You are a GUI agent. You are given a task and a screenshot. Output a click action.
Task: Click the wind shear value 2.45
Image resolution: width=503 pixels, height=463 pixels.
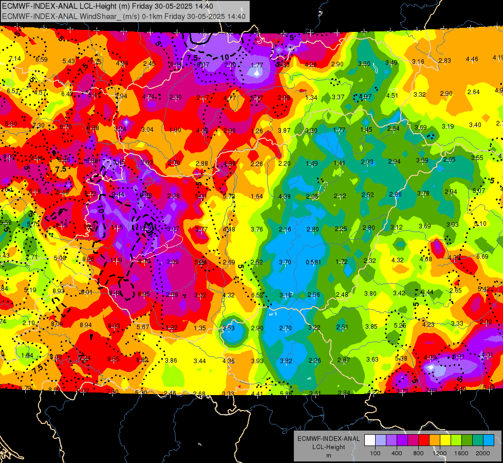pos(149,64)
